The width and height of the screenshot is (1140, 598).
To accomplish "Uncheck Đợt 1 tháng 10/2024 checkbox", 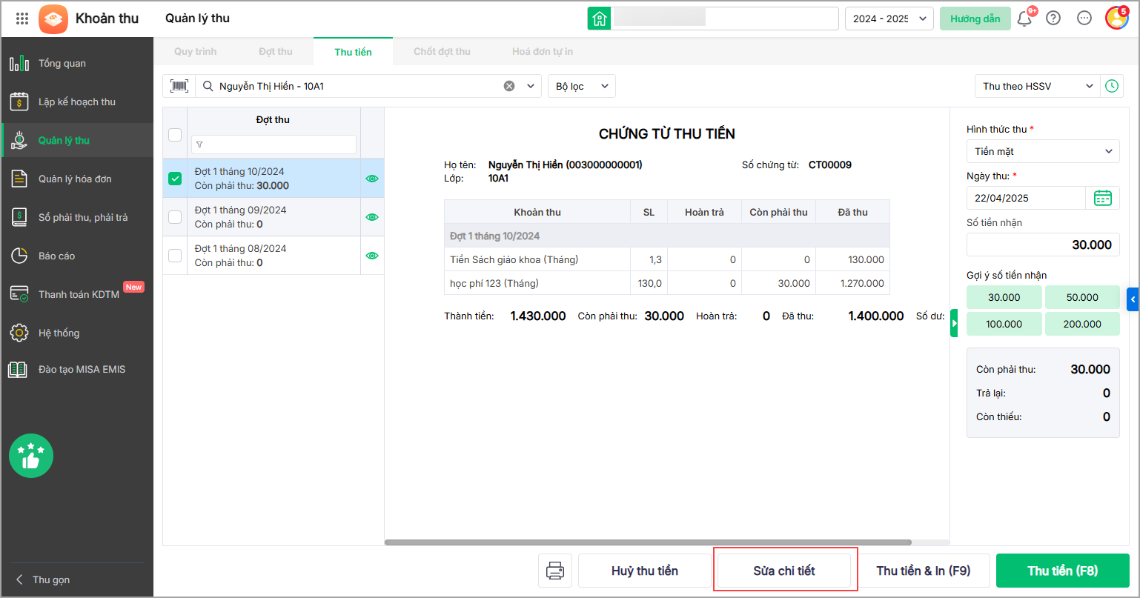I will pyautogui.click(x=175, y=179).
